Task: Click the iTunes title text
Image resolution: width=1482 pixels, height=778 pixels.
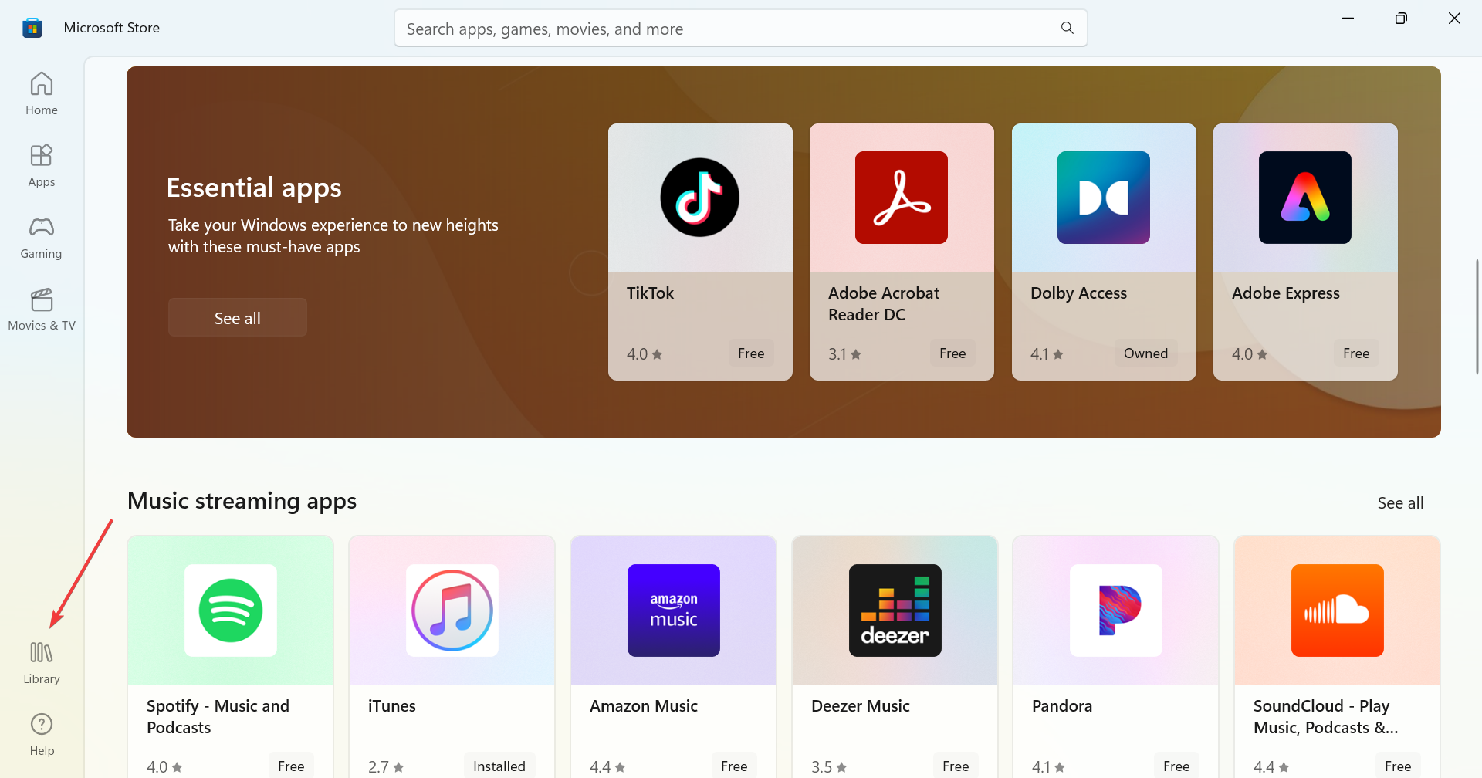Action: click(x=391, y=706)
